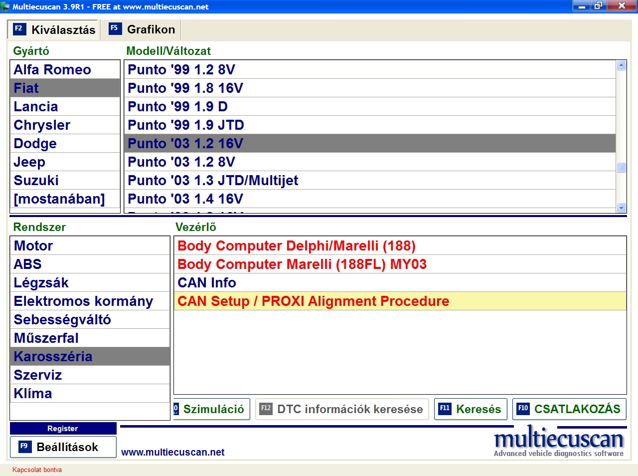Switch to the Grafikon tab

tap(143, 29)
